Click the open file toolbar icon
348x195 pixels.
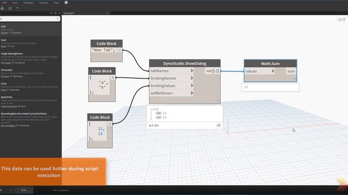coord(2,9)
